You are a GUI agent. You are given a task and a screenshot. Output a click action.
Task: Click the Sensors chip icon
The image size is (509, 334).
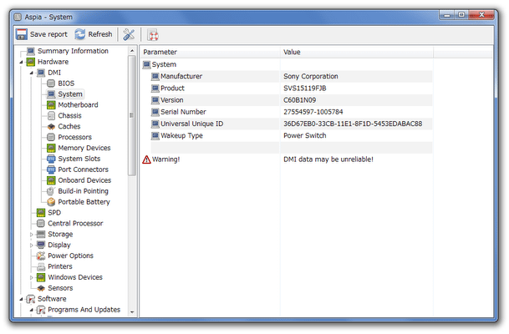click(41, 288)
